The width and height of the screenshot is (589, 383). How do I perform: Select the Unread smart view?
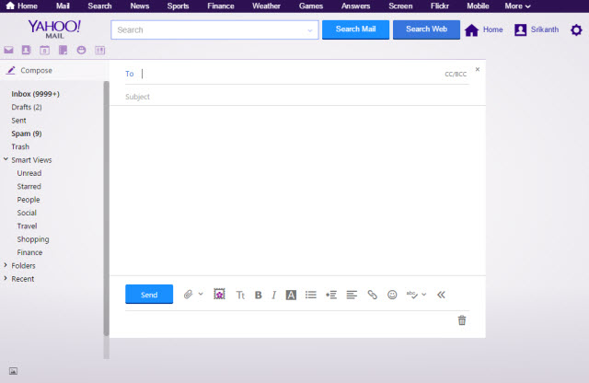pyautogui.click(x=29, y=173)
